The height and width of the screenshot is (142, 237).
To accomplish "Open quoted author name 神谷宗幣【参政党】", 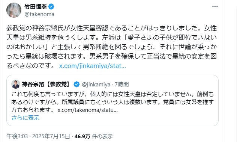I will pyautogui.click(x=47, y=84).
